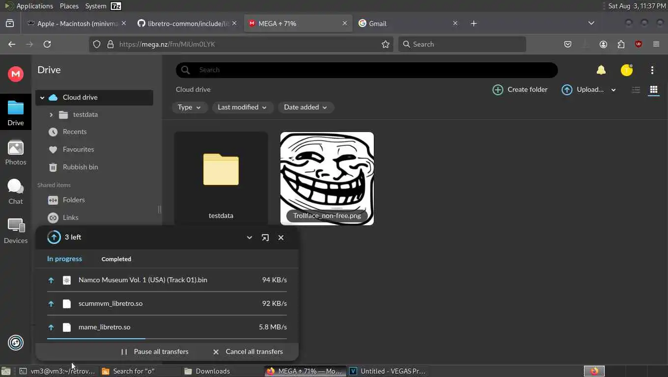This screenshot has height=377, width=668.
Task: Open the Drive section in sidebar
Action: [16, 113]
